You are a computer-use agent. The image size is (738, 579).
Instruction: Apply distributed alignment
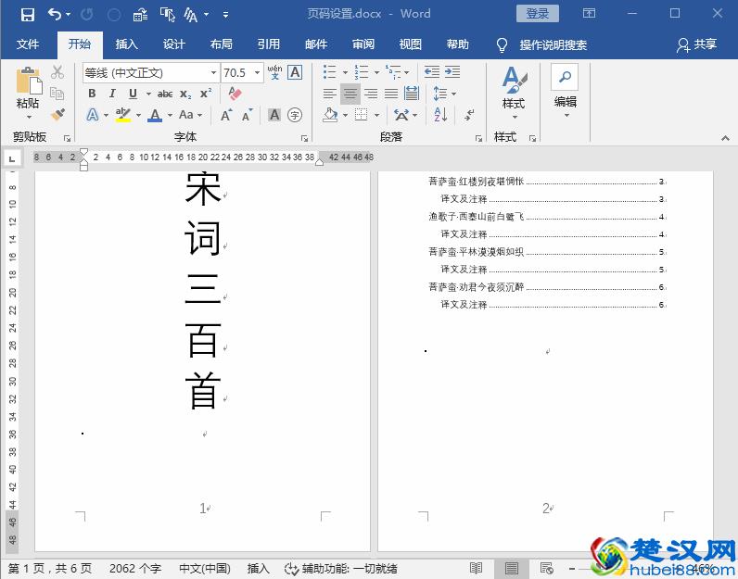[x=412, y=94]
